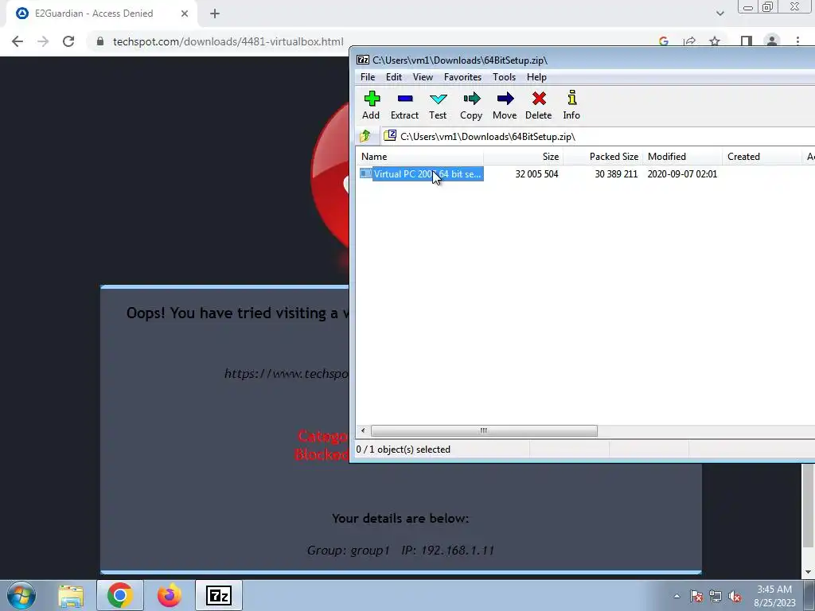This screenshot has height=611, width=815.
Task: Open the Help menu in 7-Zip
Action: pyautogui.click(x=536, y=77)
